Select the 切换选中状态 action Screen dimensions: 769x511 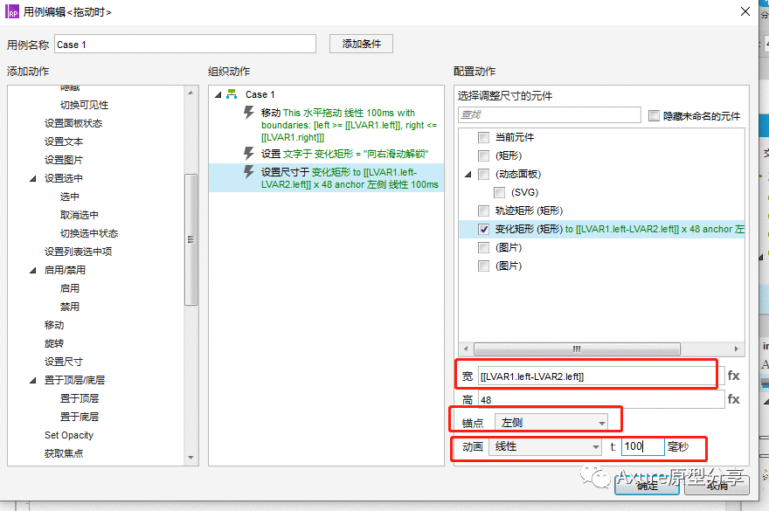click(89, 233)
